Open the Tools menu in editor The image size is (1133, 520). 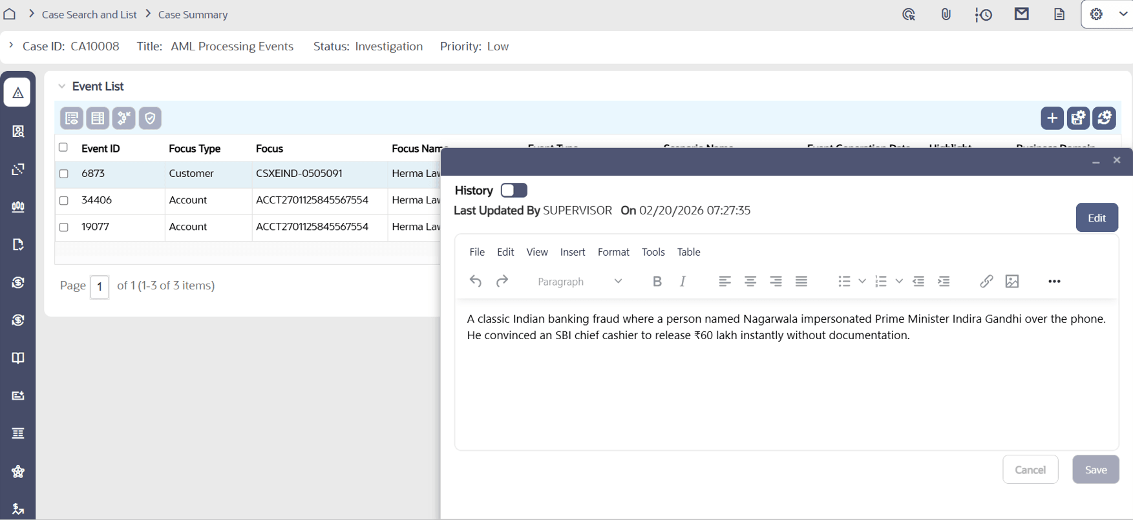point(653,252)
